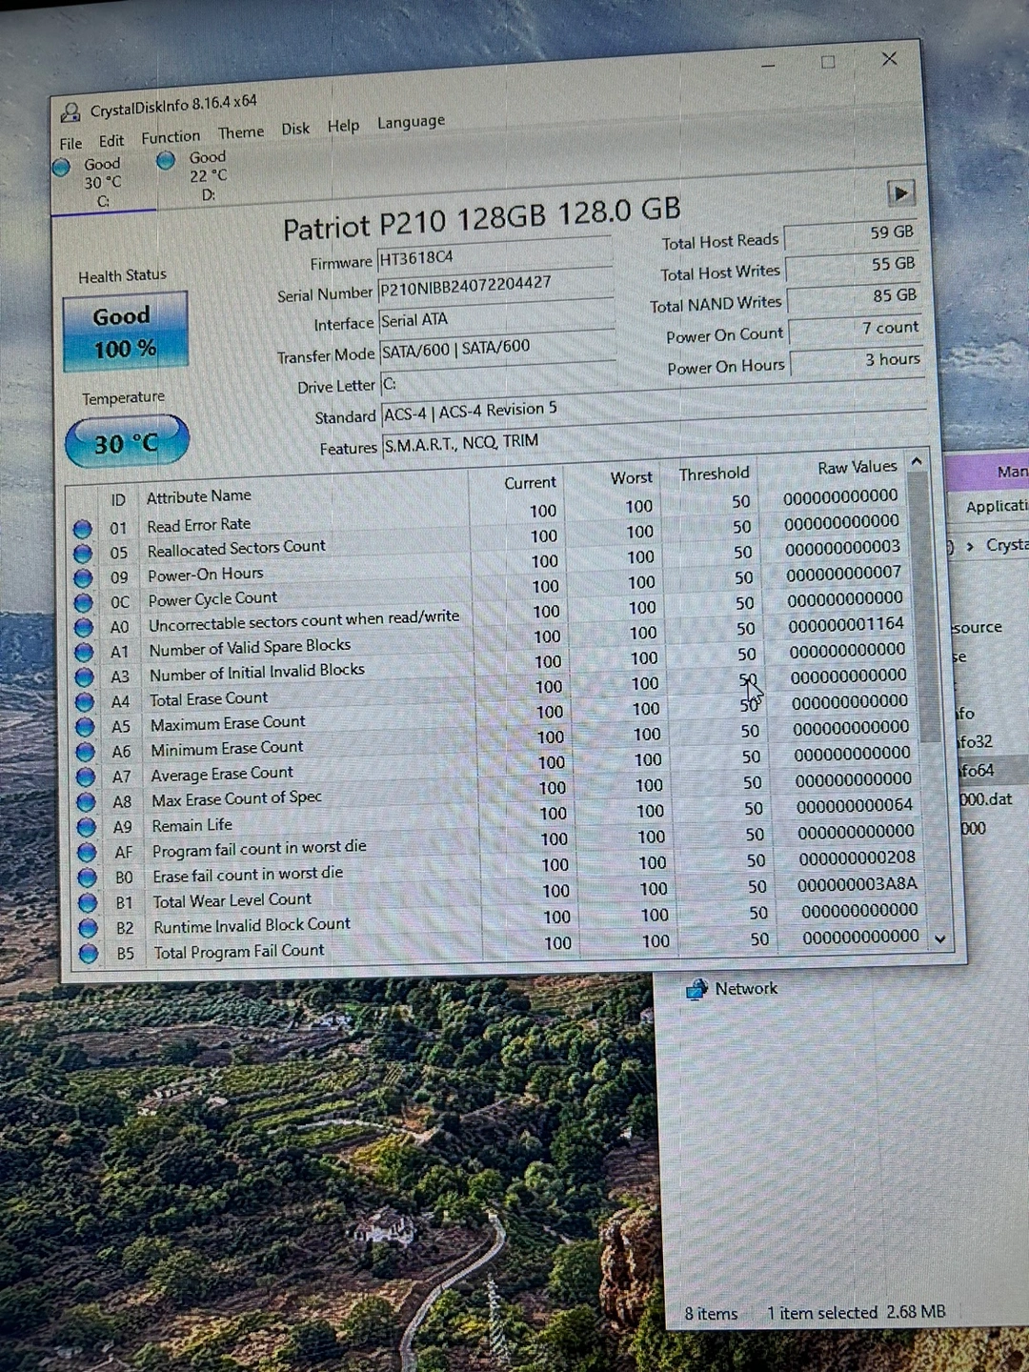
Task: Click the 30 °C temperature button
Action: tap(127, 443)
